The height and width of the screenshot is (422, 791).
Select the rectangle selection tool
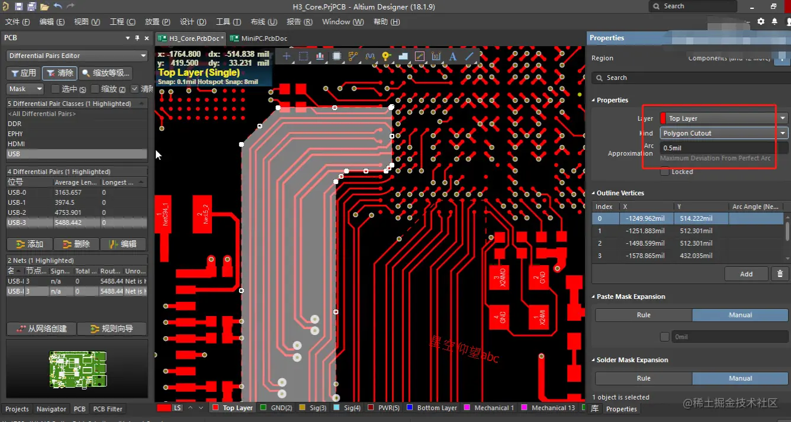303,56
